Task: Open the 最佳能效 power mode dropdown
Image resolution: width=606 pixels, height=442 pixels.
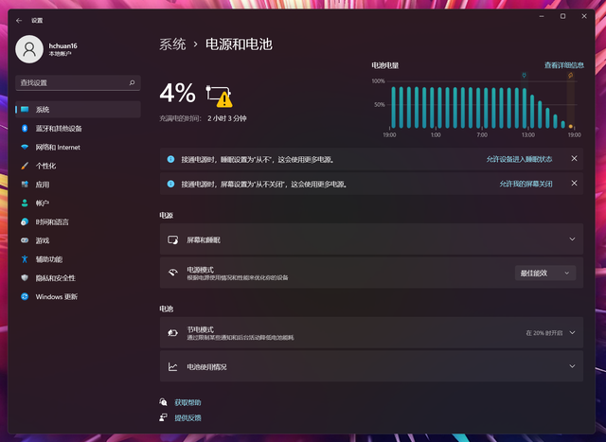Action: (x=545, y=274)
